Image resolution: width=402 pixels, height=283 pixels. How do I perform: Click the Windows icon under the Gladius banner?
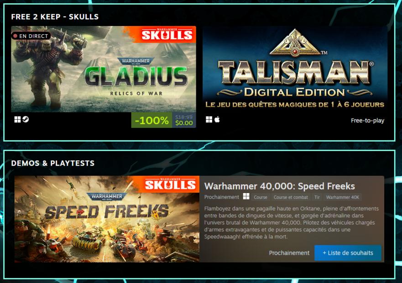(17, 119)
